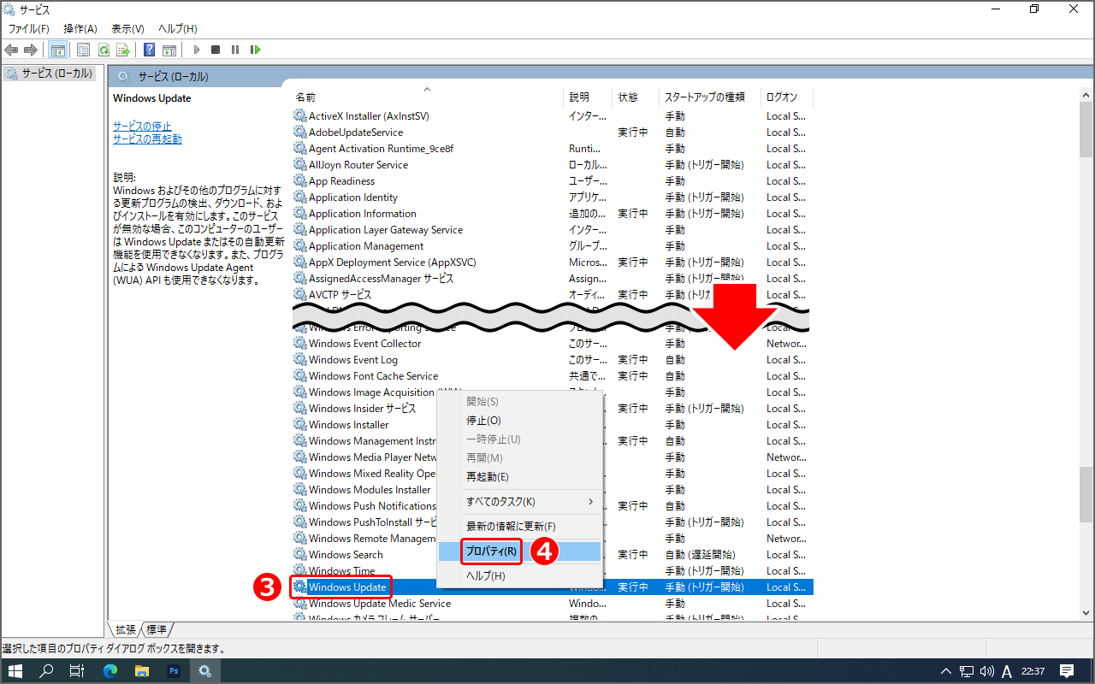Click the Restart Service icon
This screenshot has height=684, width=1095.
coord(255,50)
